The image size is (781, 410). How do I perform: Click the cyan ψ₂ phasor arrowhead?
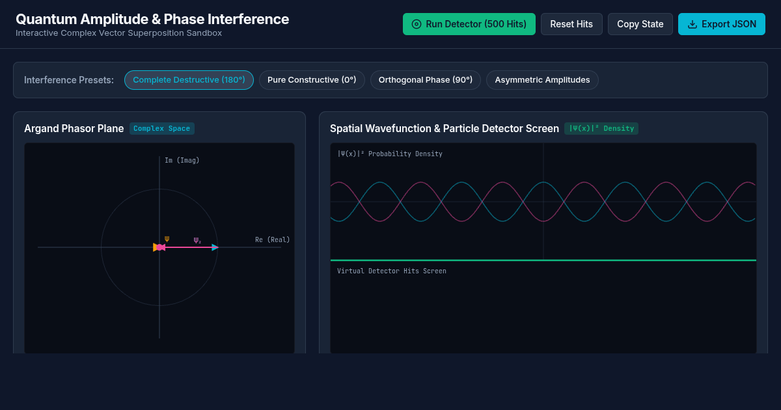(x=215, y=247)
